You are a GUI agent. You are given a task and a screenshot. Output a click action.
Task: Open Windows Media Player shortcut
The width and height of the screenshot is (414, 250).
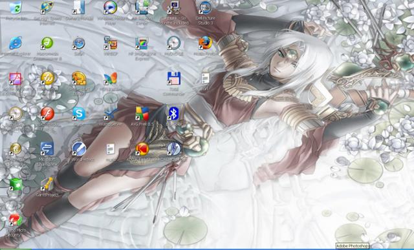(x=111, y=7)
